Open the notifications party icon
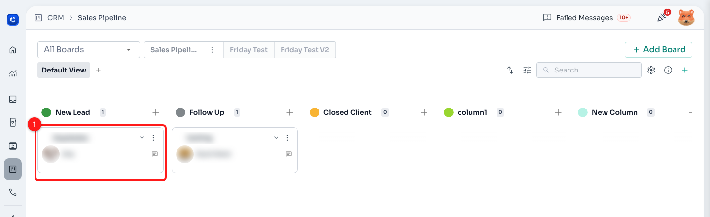This screenshot has height=217, width=710. point(663,17)
